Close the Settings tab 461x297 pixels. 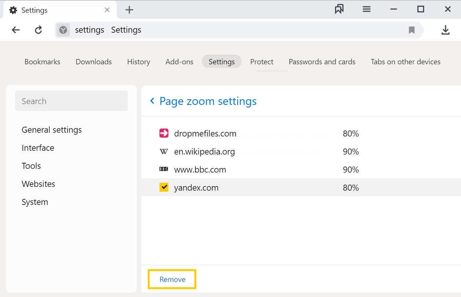(107, 10)
